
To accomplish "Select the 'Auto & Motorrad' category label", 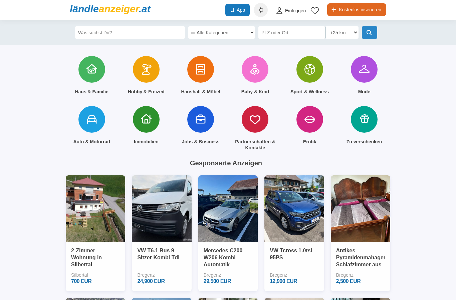I will (x=92, y=142).
